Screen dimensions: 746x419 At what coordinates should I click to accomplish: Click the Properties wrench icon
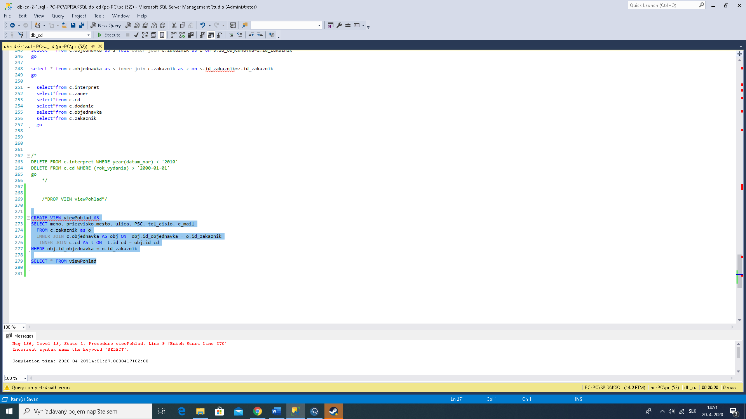(339, 25)
